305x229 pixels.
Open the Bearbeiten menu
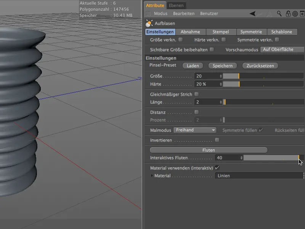pyautogui.click(x=184, y=13)
